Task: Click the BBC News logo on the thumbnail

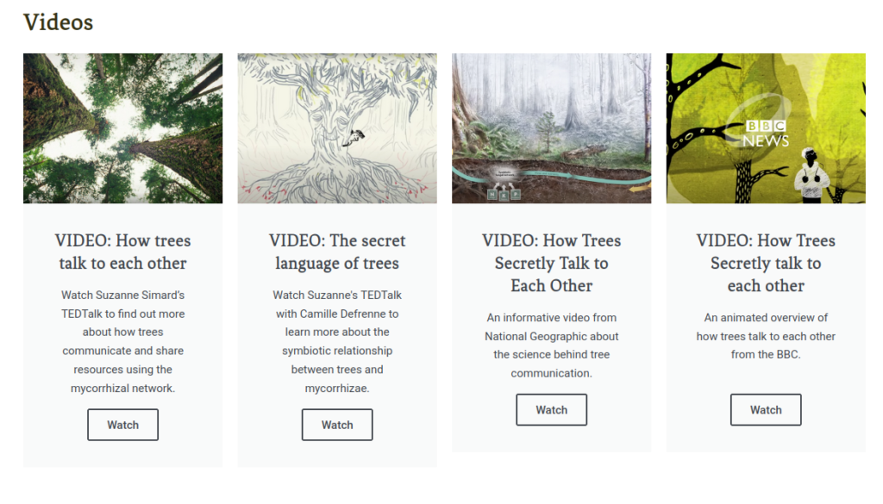Action: pos(766,134)
